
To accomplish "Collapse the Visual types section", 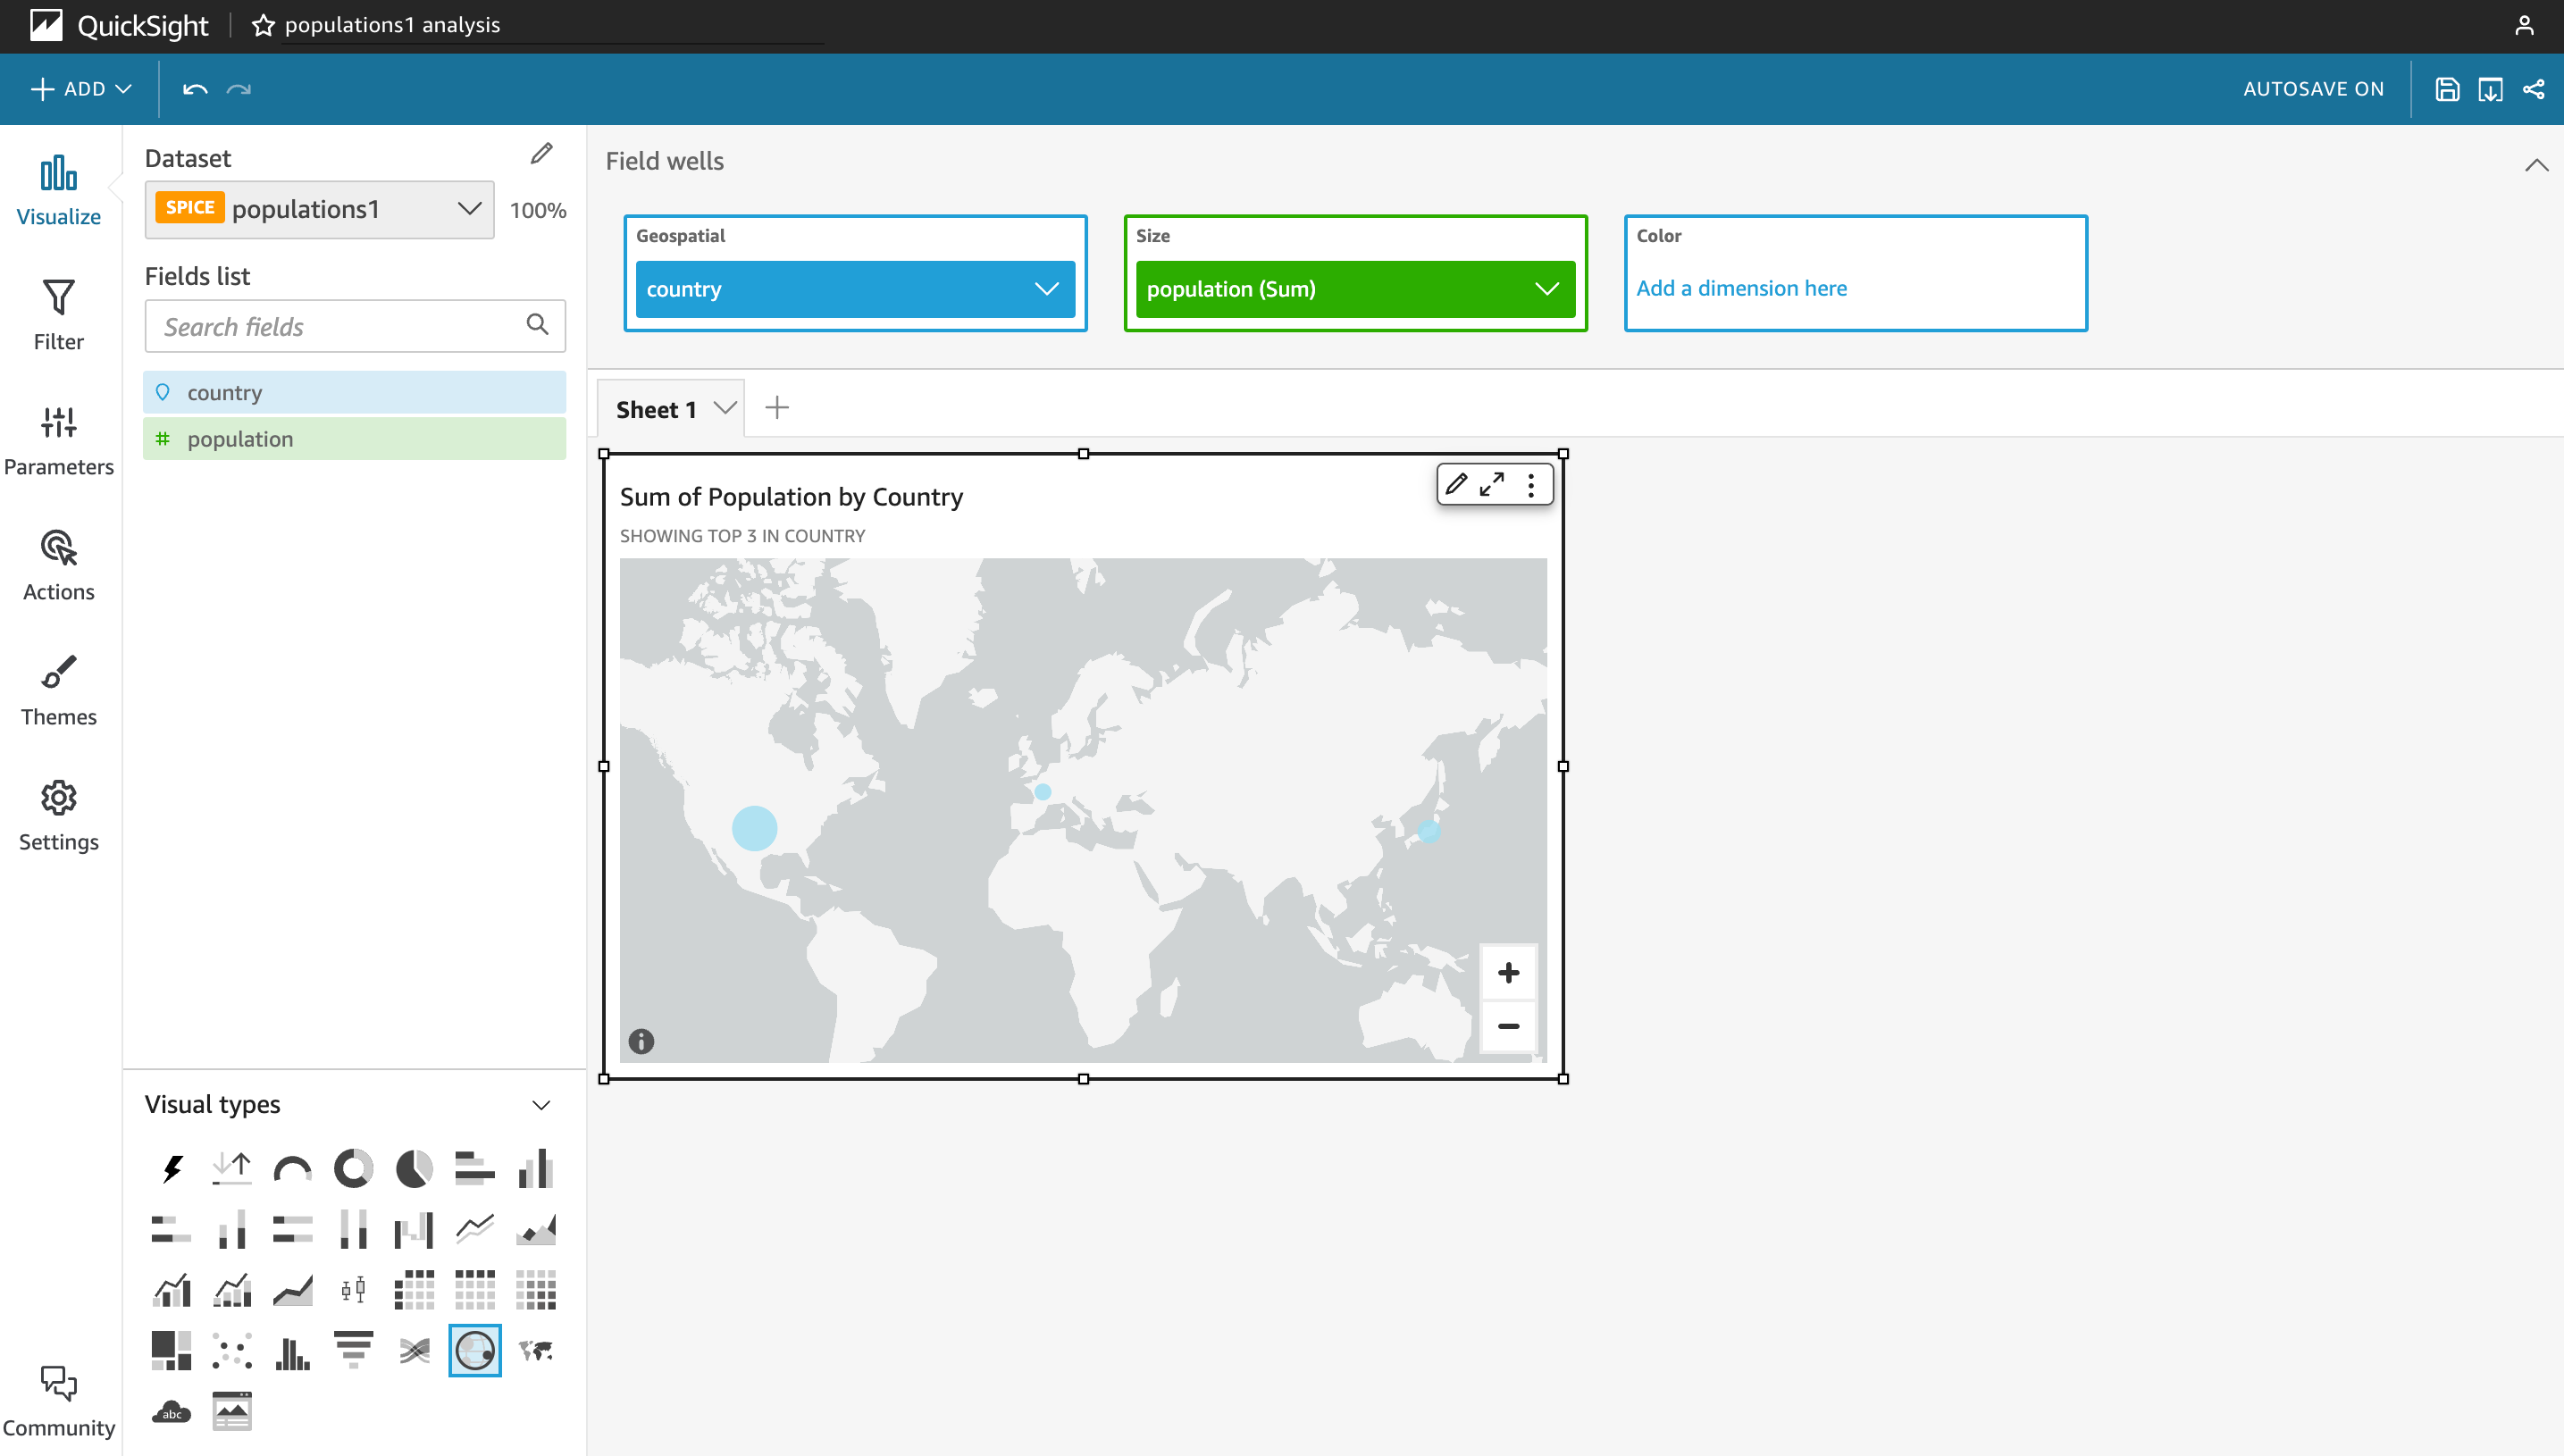I will [x=541, y=1105].
